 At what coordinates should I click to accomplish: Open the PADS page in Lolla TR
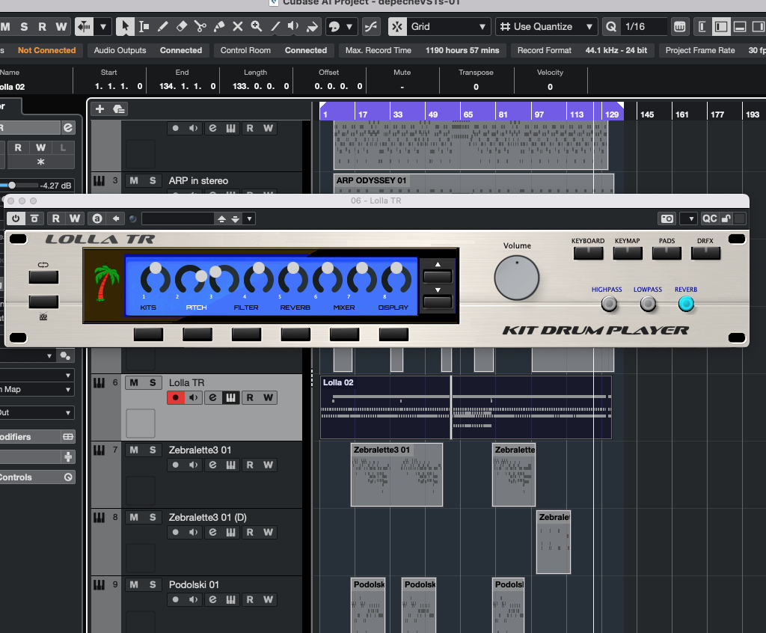point(667,253)
